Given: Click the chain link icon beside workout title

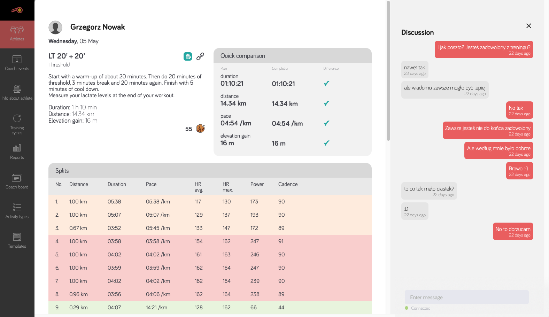Looking at the screenshot, I should click(200, 56).
